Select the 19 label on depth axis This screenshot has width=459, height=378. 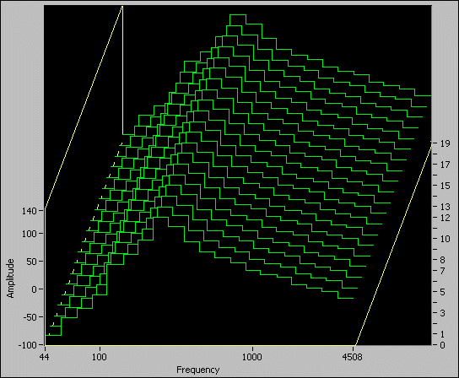point(445,143)
